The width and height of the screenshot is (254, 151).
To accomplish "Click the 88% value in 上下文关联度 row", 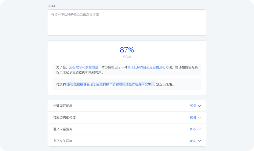I will pyautogui.click(x=193, y=141).
